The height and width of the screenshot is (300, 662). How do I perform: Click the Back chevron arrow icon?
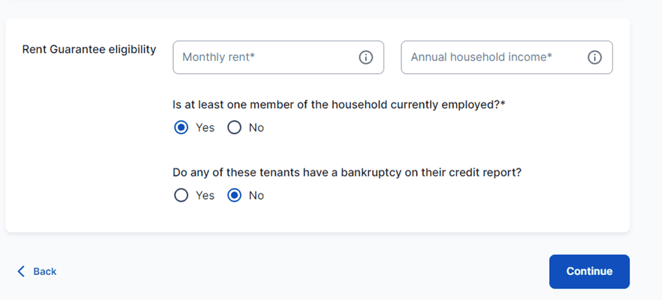tap(21, 271)
